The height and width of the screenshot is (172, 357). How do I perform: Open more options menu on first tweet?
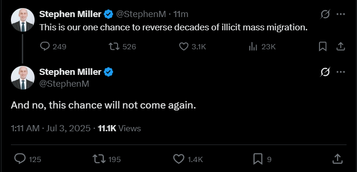340,14
